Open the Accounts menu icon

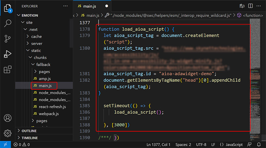coord(8,118)
